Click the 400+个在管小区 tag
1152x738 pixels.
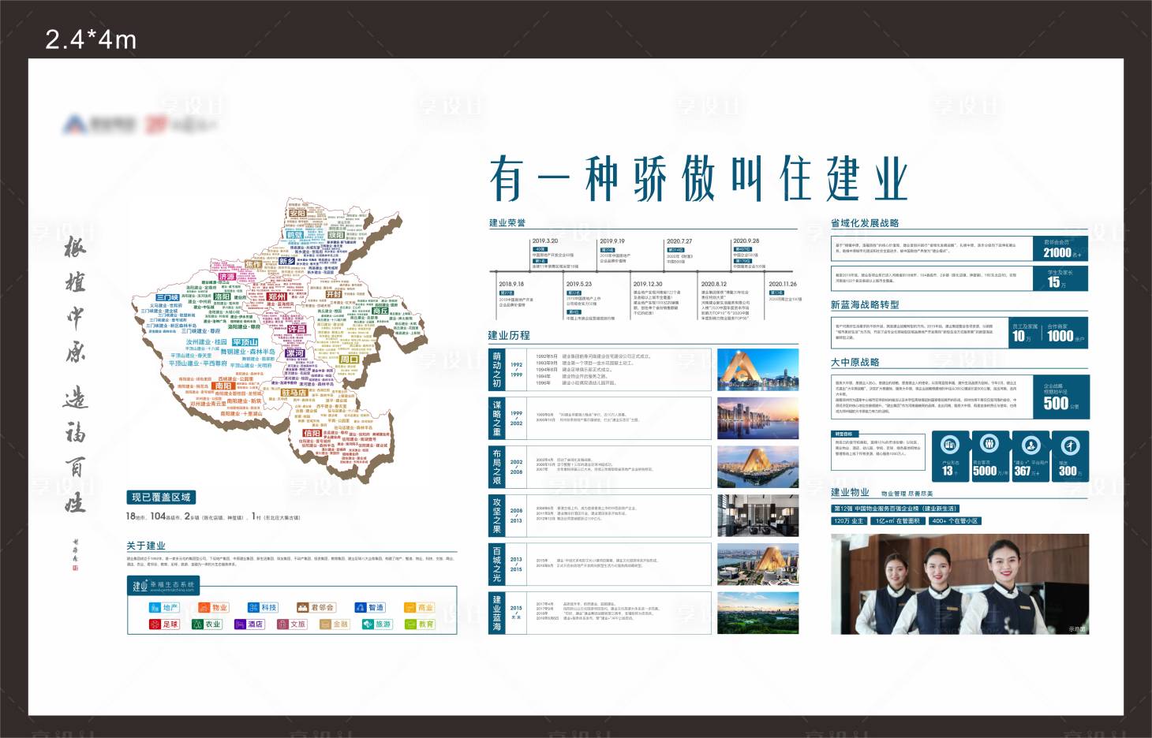[954, 520]
